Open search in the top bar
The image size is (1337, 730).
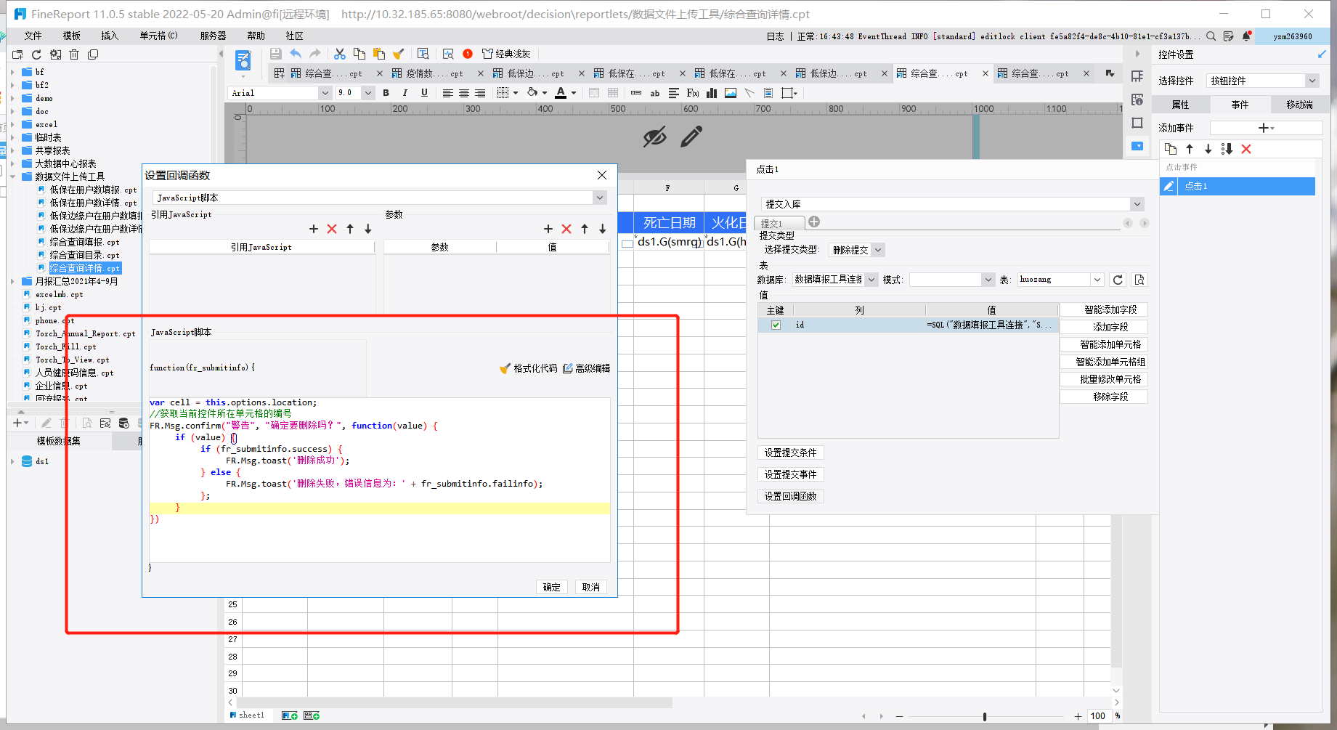[1211, 36]
